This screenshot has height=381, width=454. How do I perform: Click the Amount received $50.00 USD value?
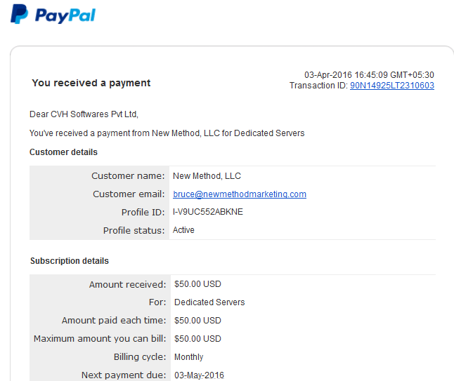coord(197,284)
